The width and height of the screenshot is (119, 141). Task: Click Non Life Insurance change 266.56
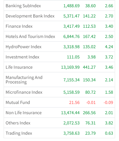pos(89,113)
